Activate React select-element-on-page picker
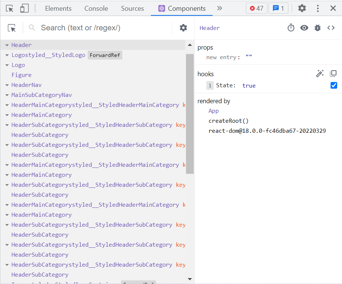The width and height of the screenshot is (342, 284). (11, 28)
